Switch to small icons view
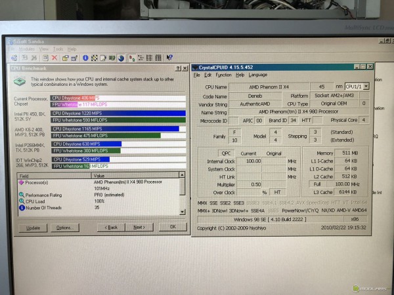 pyautogui.click(x=141, y=58)
